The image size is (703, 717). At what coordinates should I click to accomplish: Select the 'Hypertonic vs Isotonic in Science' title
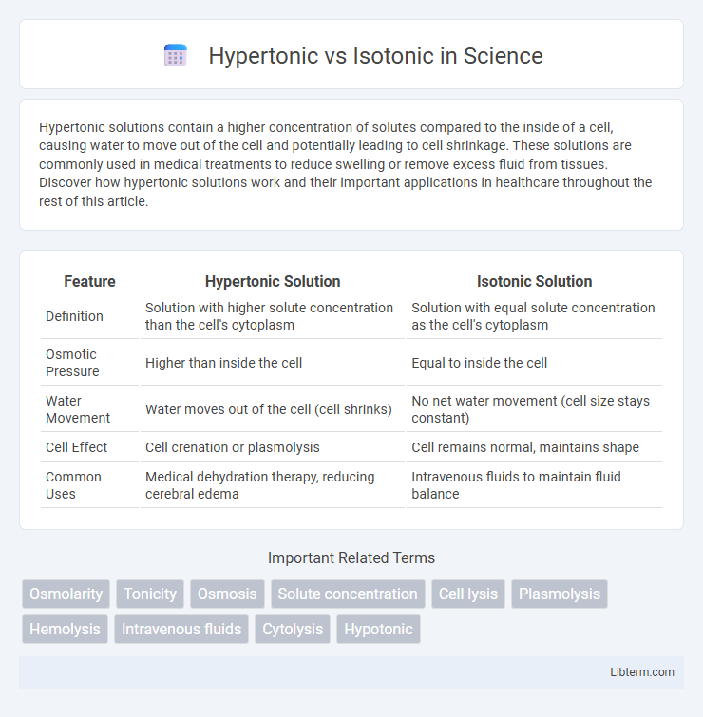pyautogui.click(x=375, y=56)
